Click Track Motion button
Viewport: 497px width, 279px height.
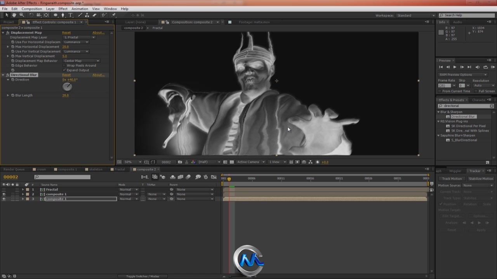452,179
